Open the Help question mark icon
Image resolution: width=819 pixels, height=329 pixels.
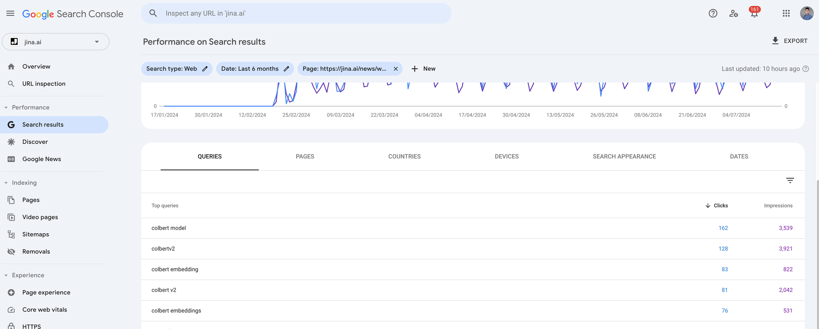click(713, 14)
